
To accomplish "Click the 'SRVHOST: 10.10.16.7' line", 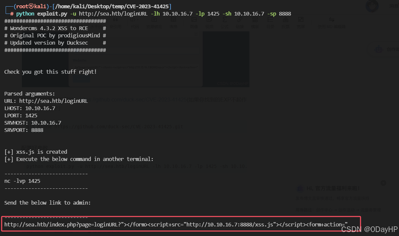I will 33,123.
